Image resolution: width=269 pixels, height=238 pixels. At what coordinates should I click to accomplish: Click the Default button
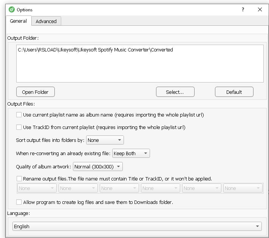[234, 92]
